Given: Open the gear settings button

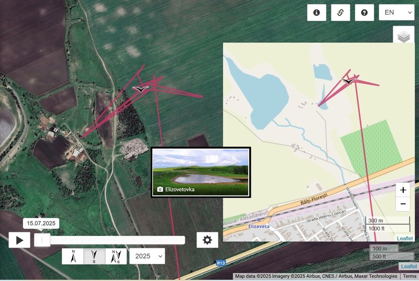Looking at the screenshot, I should pos(207,240).
